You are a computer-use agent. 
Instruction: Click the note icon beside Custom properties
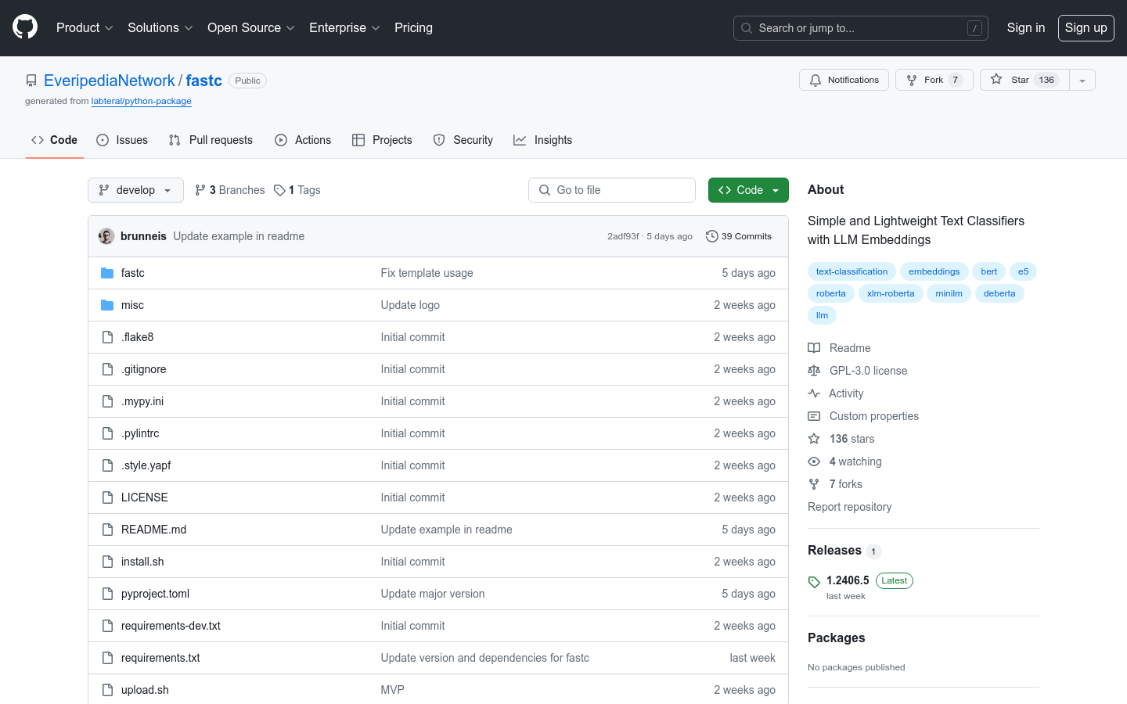click(814, 416)
